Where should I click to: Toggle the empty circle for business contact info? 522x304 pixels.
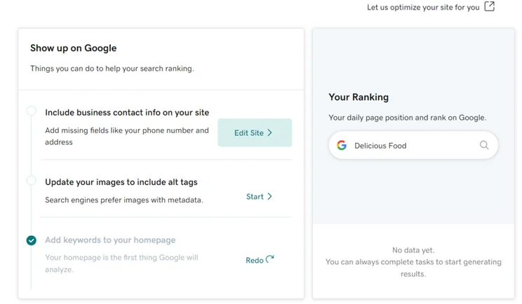click(32, 111)
